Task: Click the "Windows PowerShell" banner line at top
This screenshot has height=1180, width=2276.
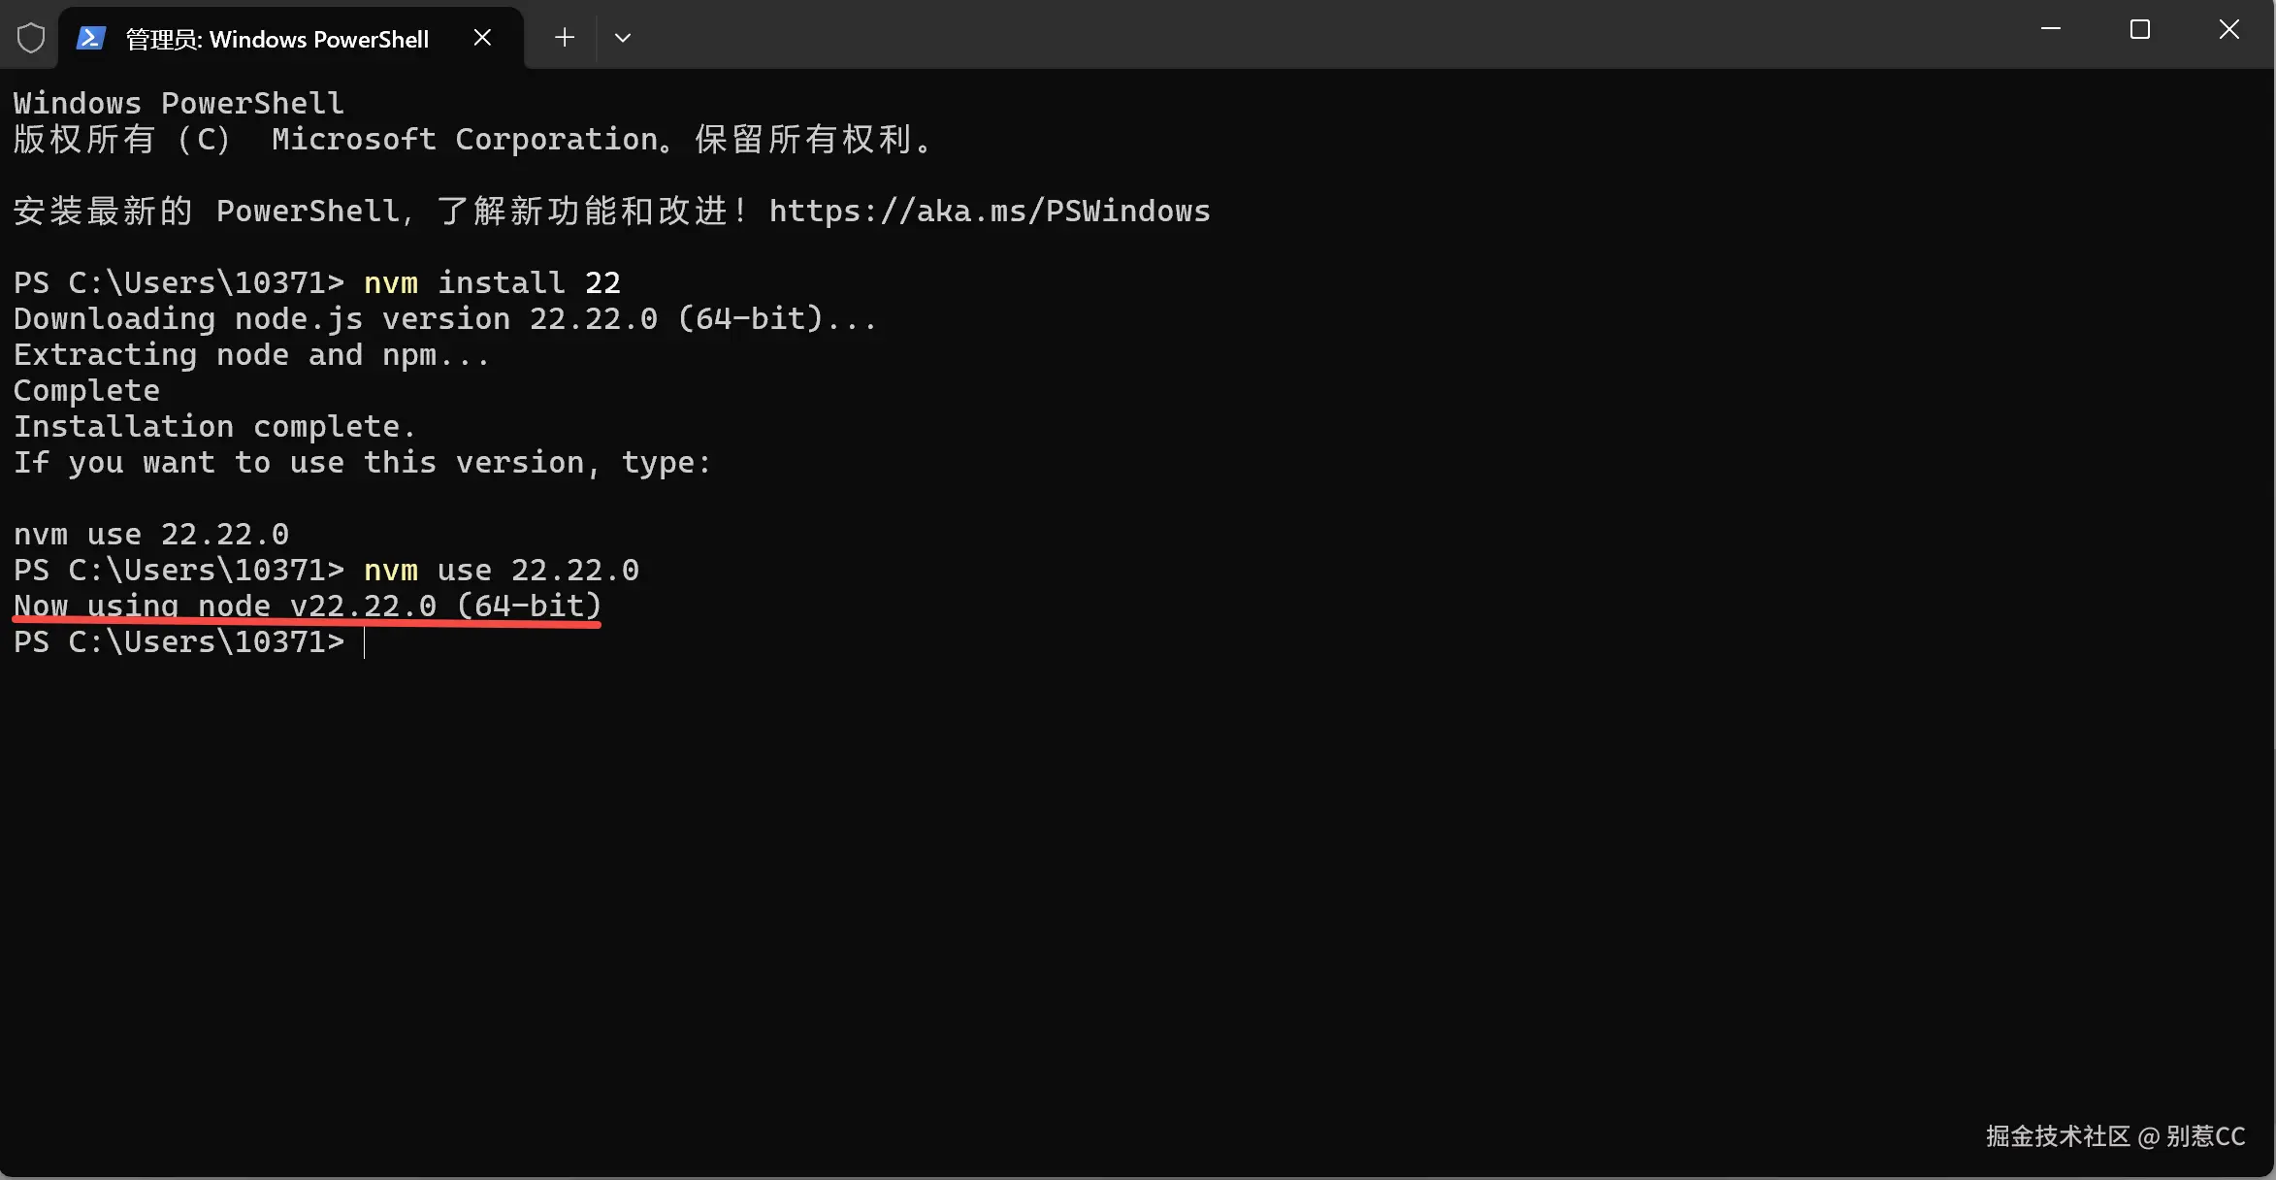Action: click(x=179, y=104)
